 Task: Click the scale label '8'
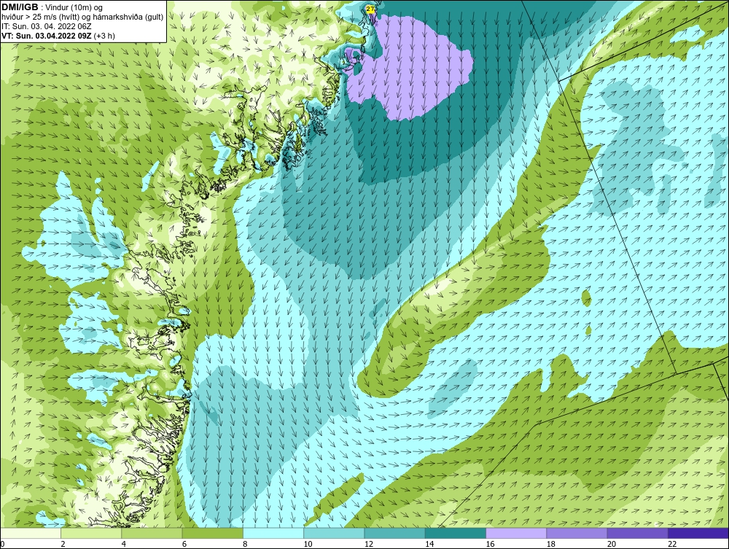pos(245,544)
